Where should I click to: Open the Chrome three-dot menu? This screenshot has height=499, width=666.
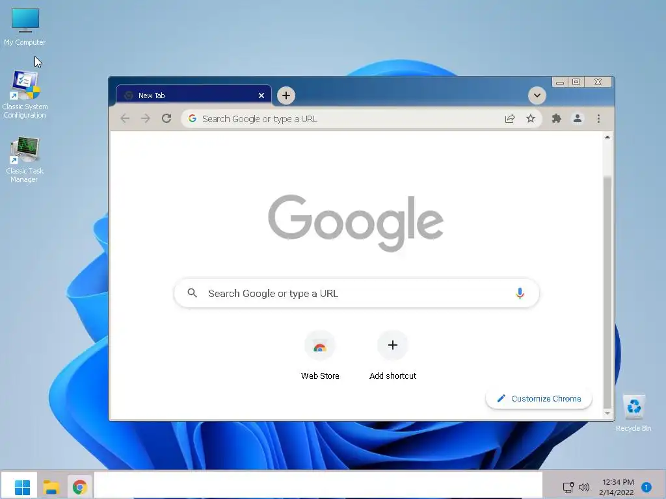click(598, 119)
